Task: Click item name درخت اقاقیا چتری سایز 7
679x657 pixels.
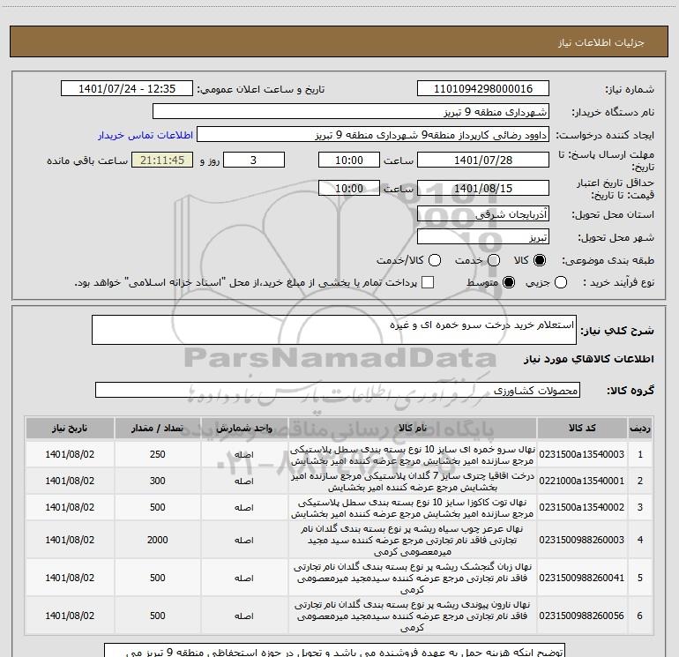Action: point(413,482)
